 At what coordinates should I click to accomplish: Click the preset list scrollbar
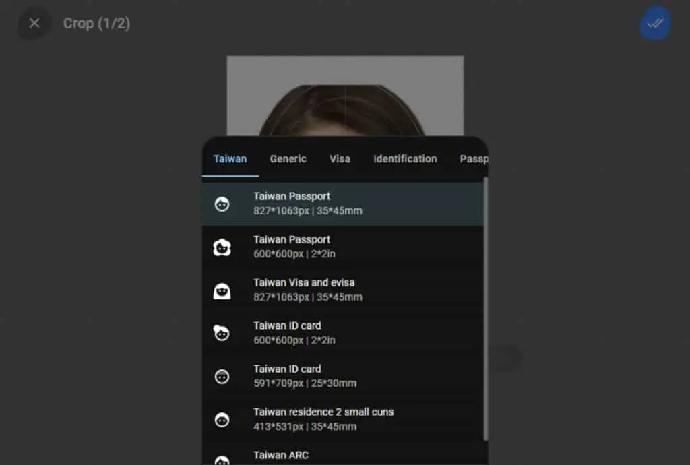[486, 309]
